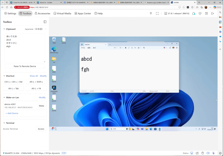
Task: Open the 表示 menu in remote Notepad
Action: (x=94, y=48)
